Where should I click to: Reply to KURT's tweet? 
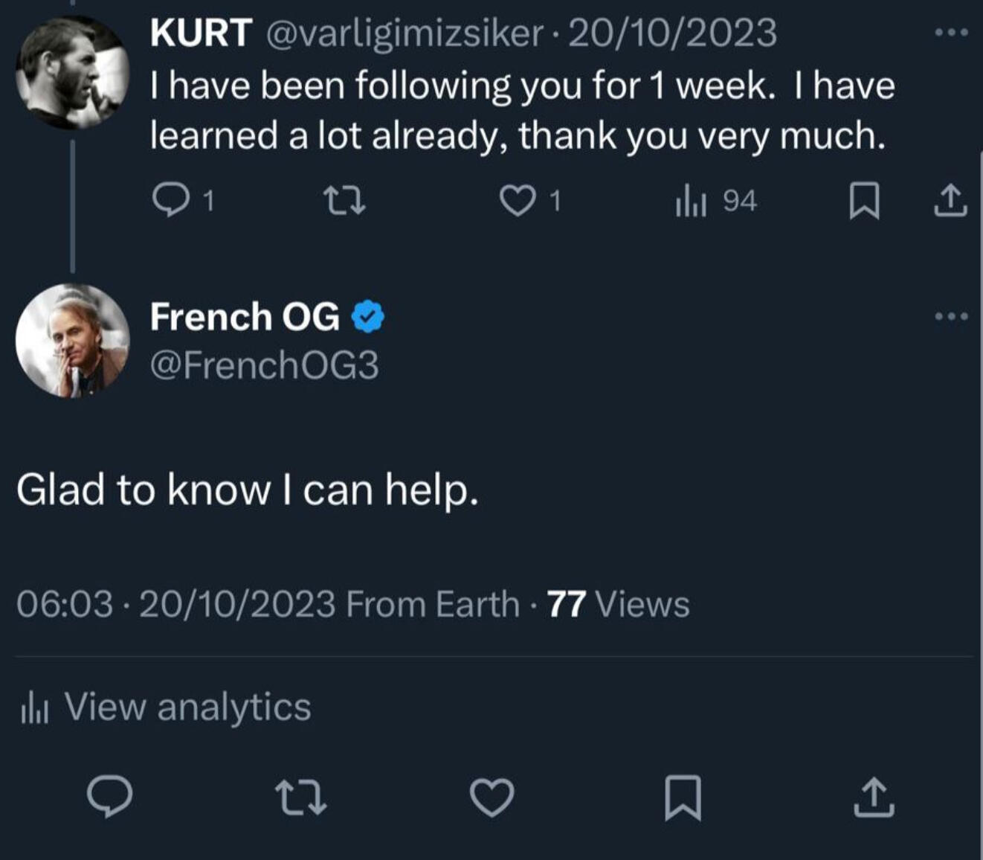pyautogui.click(x=170, y=200)
